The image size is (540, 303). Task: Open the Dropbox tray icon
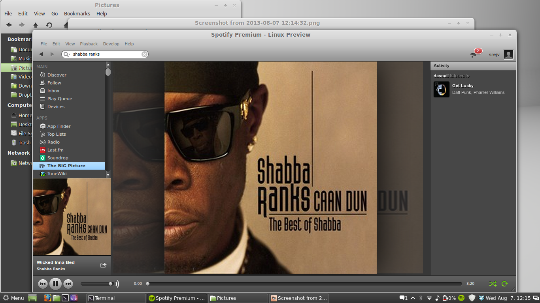point(481,298)
